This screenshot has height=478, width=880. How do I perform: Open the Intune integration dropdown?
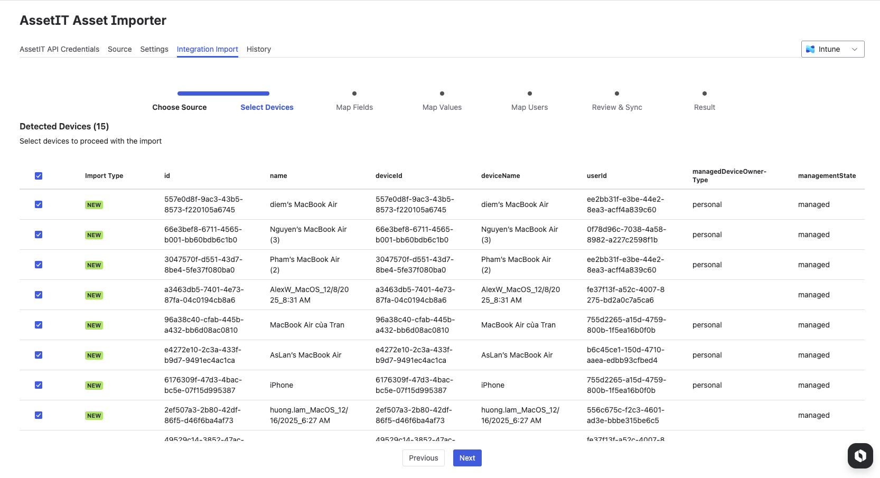(832, 49)
